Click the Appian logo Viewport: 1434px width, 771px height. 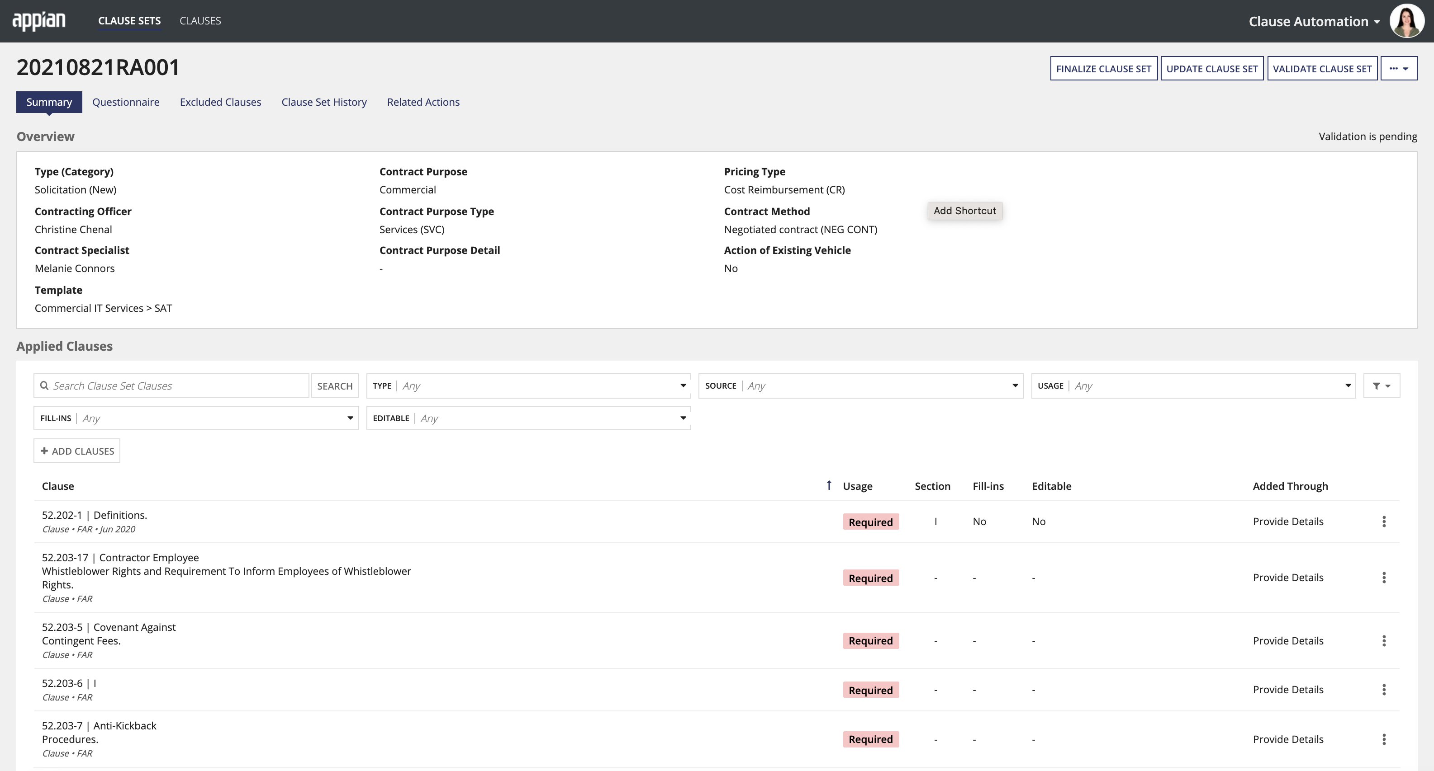pyautogui.click(x=39, y=21)
